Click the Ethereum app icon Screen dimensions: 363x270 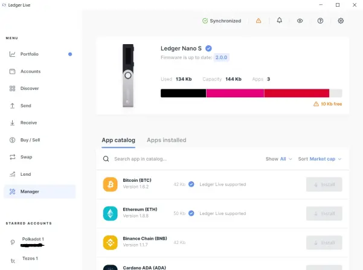pos(110,213)
